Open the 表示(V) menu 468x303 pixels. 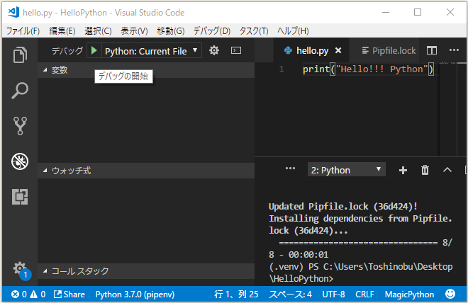coord(134,30)
